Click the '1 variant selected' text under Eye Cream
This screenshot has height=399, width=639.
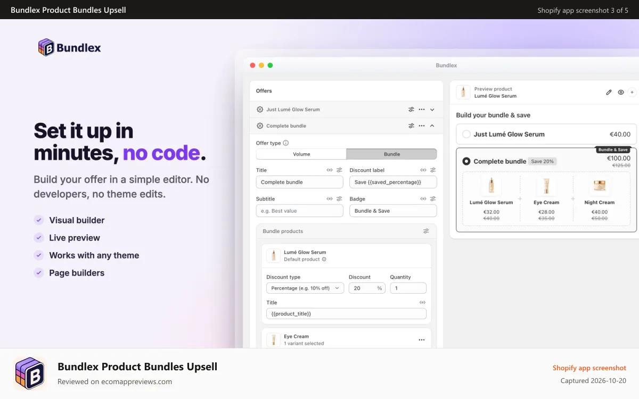pyautogui.click(x=304, y=344)
